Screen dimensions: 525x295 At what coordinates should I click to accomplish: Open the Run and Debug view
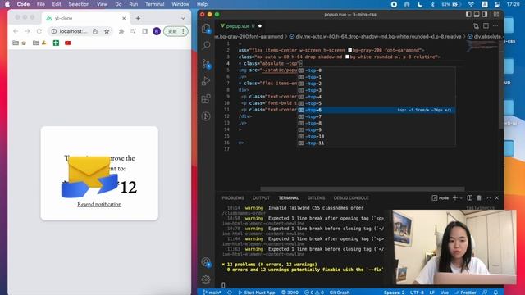click(x=206, y=80)
